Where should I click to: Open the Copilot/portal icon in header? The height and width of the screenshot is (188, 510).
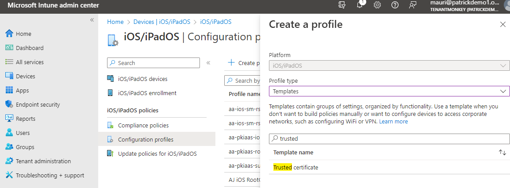(x=341, y=5)
